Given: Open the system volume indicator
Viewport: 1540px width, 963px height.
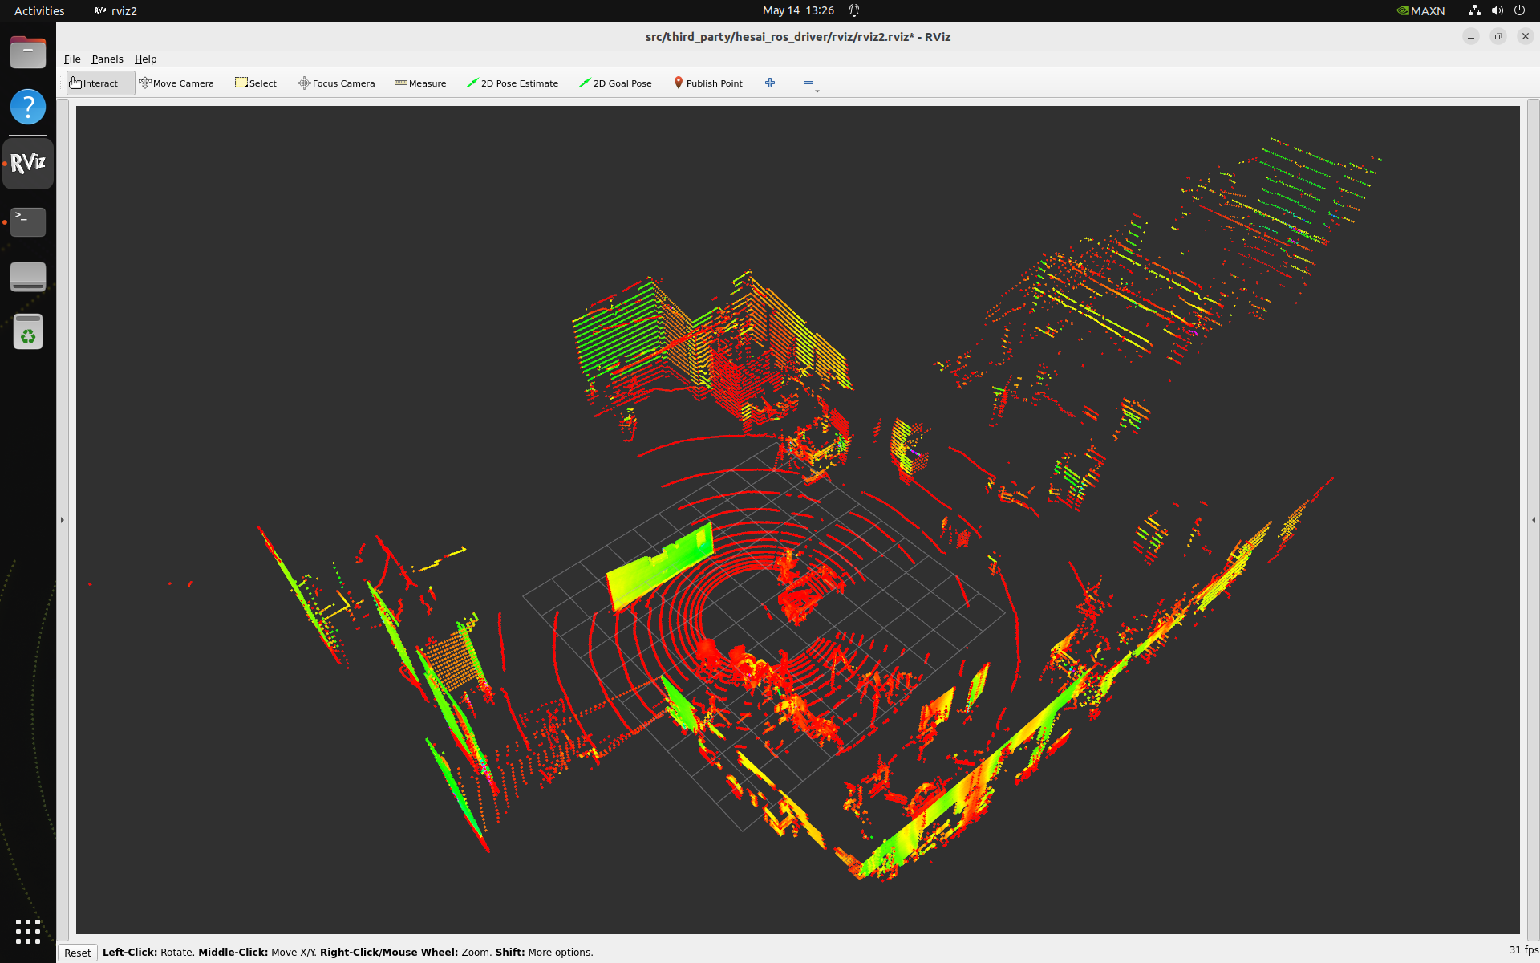Looking at the screenshot, I should (x=1497, y=10).
